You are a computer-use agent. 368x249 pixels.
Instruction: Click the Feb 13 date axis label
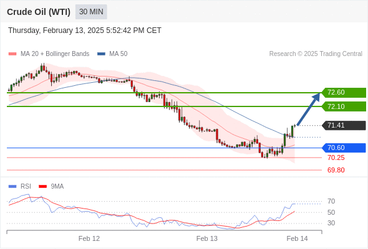[206, 238]
